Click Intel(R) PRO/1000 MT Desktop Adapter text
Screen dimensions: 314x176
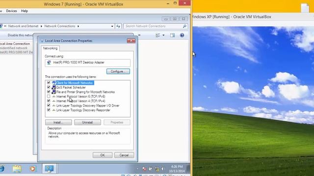(x=78, y=63)
